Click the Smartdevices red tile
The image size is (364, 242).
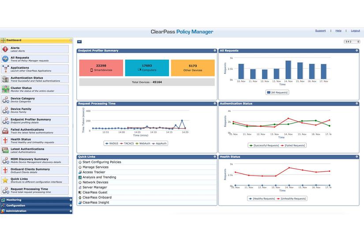(101, 68)
